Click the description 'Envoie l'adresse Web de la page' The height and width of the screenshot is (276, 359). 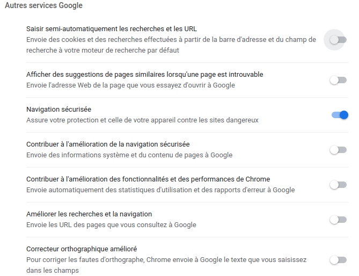click(130, 85)
